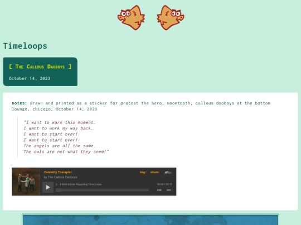301x225 pixels.
Task: Click the October 14, 2023 date in banner
Action: (x=30, y=78)
